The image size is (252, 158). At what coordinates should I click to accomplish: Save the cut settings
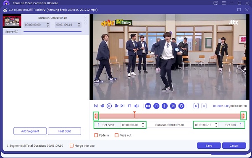pos(209,146)
